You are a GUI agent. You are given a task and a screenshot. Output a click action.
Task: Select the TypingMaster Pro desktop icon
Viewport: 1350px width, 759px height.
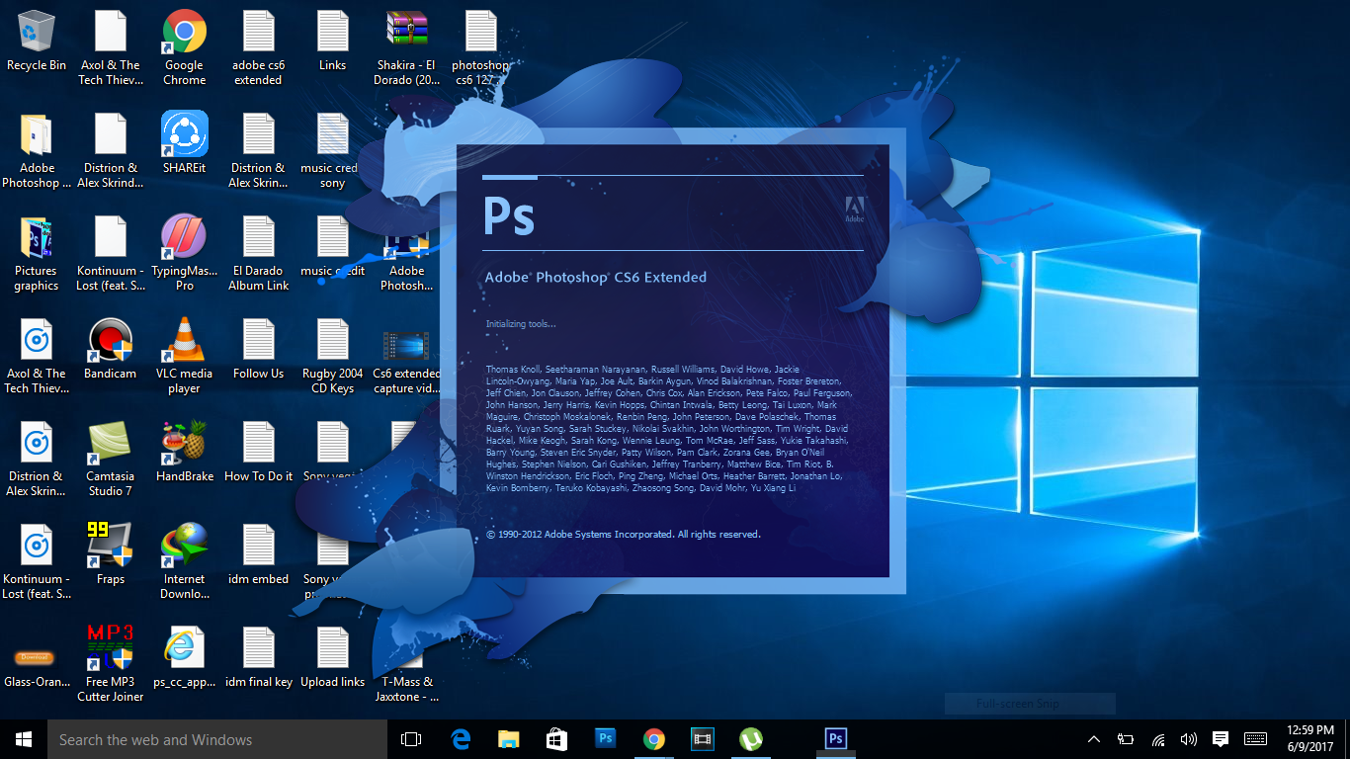point(185,253)
